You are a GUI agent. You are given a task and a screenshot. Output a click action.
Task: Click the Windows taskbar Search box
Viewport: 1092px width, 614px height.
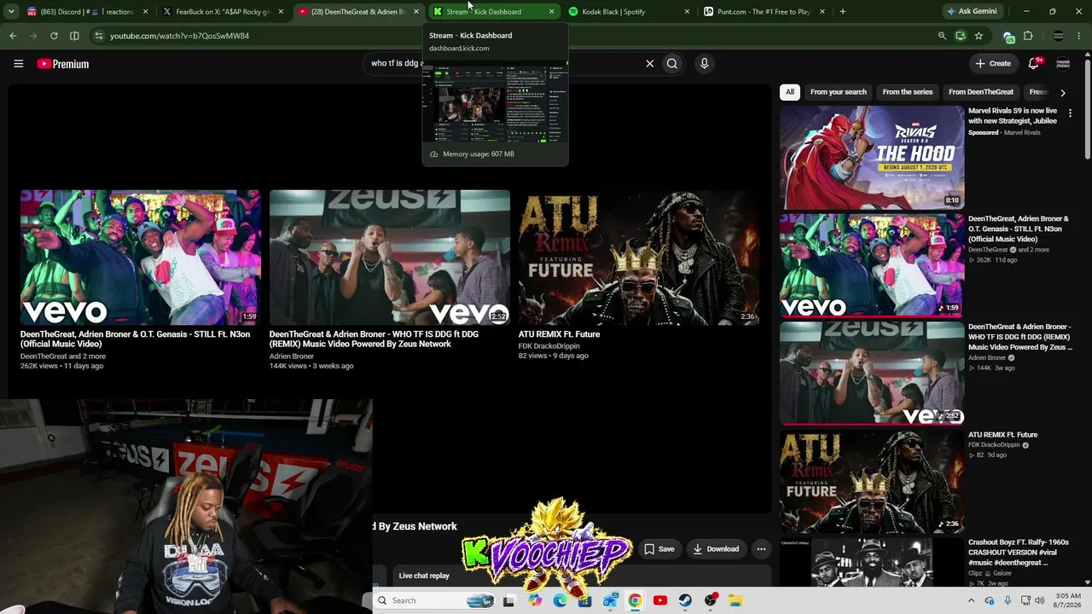click(434, 600)
